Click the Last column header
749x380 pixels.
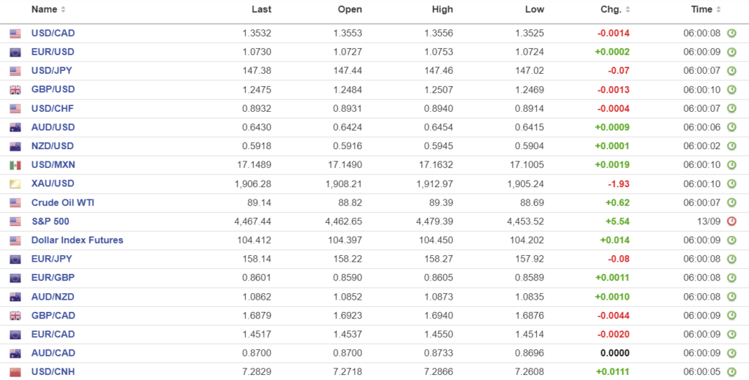(261, 9)
